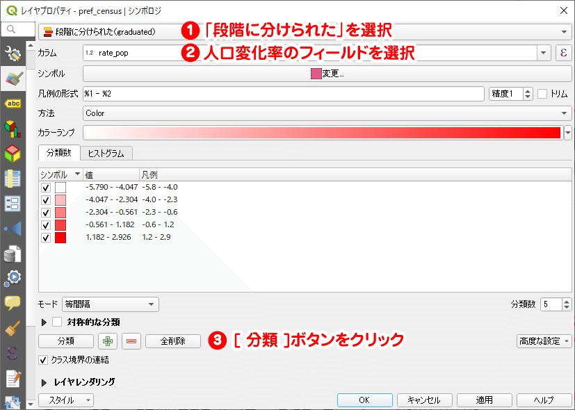Click the sidebar search field
Viewport: 575px width, 410px height.
click(x=18, y=29)
